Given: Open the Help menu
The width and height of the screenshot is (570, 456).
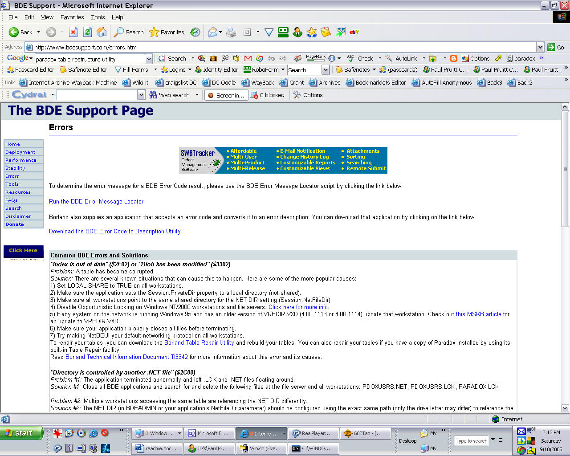Looking at the screenshot, I should pos(118,17).
